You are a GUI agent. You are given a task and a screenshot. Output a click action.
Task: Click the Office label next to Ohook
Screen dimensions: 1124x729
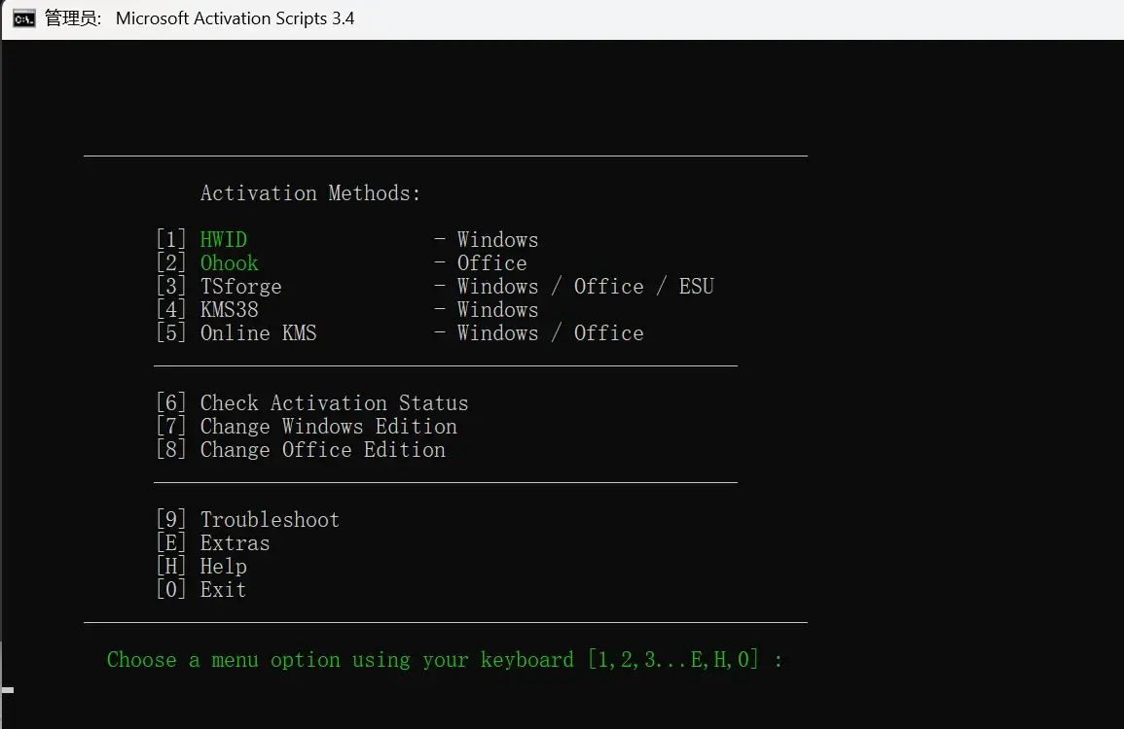pos(491,263)
